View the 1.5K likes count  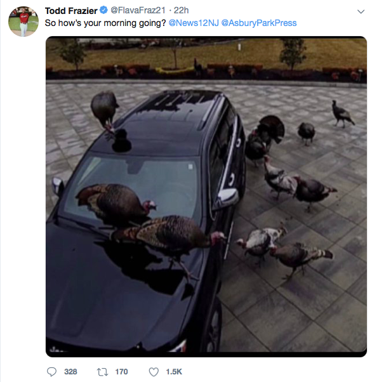point(174,372)
